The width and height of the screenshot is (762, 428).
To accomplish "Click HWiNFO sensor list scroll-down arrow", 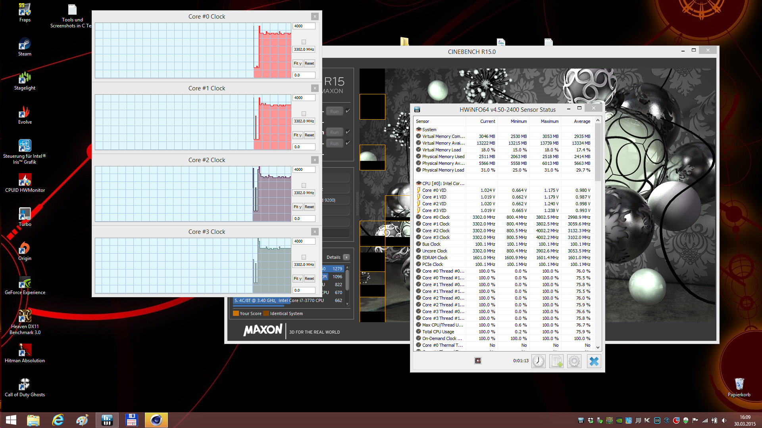I will (x=598, y=348).
